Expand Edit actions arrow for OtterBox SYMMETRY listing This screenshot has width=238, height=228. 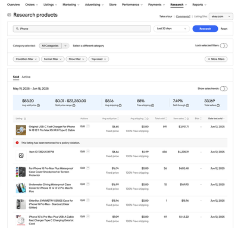coord(88,201)
